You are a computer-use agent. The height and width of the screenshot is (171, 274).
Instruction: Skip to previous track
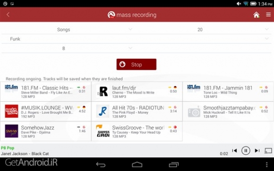[234, 151]
